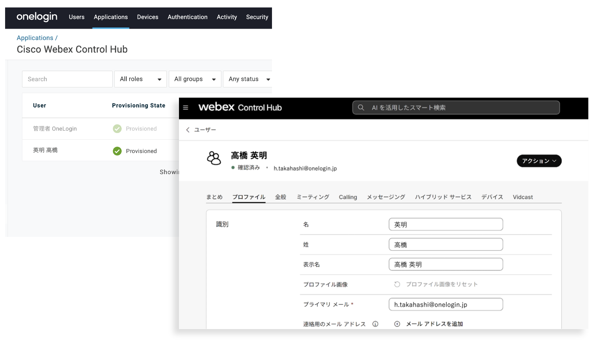The image size is (595, 342).
Task: Open the Users menu in OneLogin
Action: (x=77, y=17)
